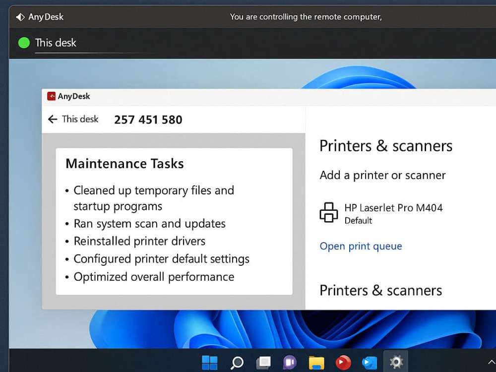Click the printer icon for HP LaserJet Pro
Image resolution: width=496 pixels, height=372 pixels.
pos(328,213)
